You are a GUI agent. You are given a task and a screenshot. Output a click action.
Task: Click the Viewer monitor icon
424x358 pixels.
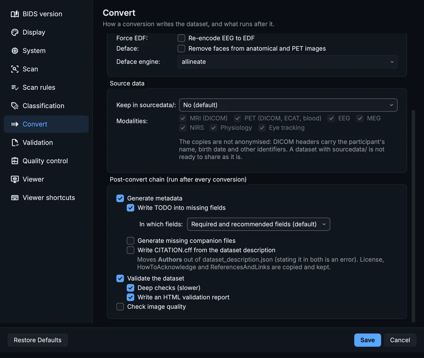click(x=15, y=179)
